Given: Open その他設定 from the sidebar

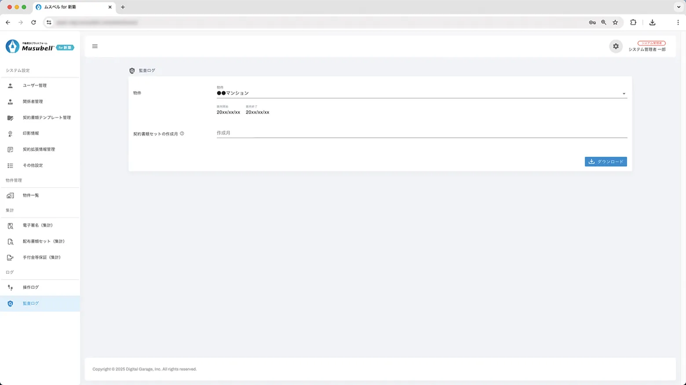Looking at the screenshot, I should (33, 166).
